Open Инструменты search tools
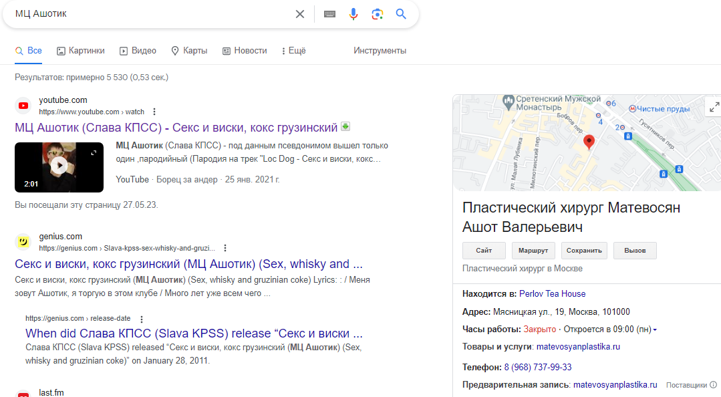 click(x=380, y=51)
